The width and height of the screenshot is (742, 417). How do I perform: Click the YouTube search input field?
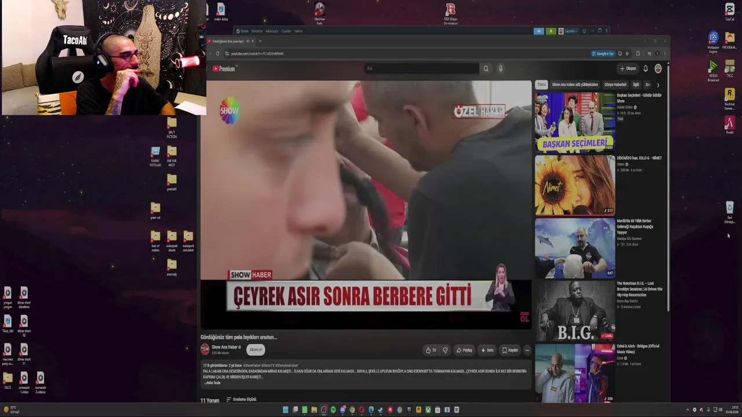pos(421,69)
